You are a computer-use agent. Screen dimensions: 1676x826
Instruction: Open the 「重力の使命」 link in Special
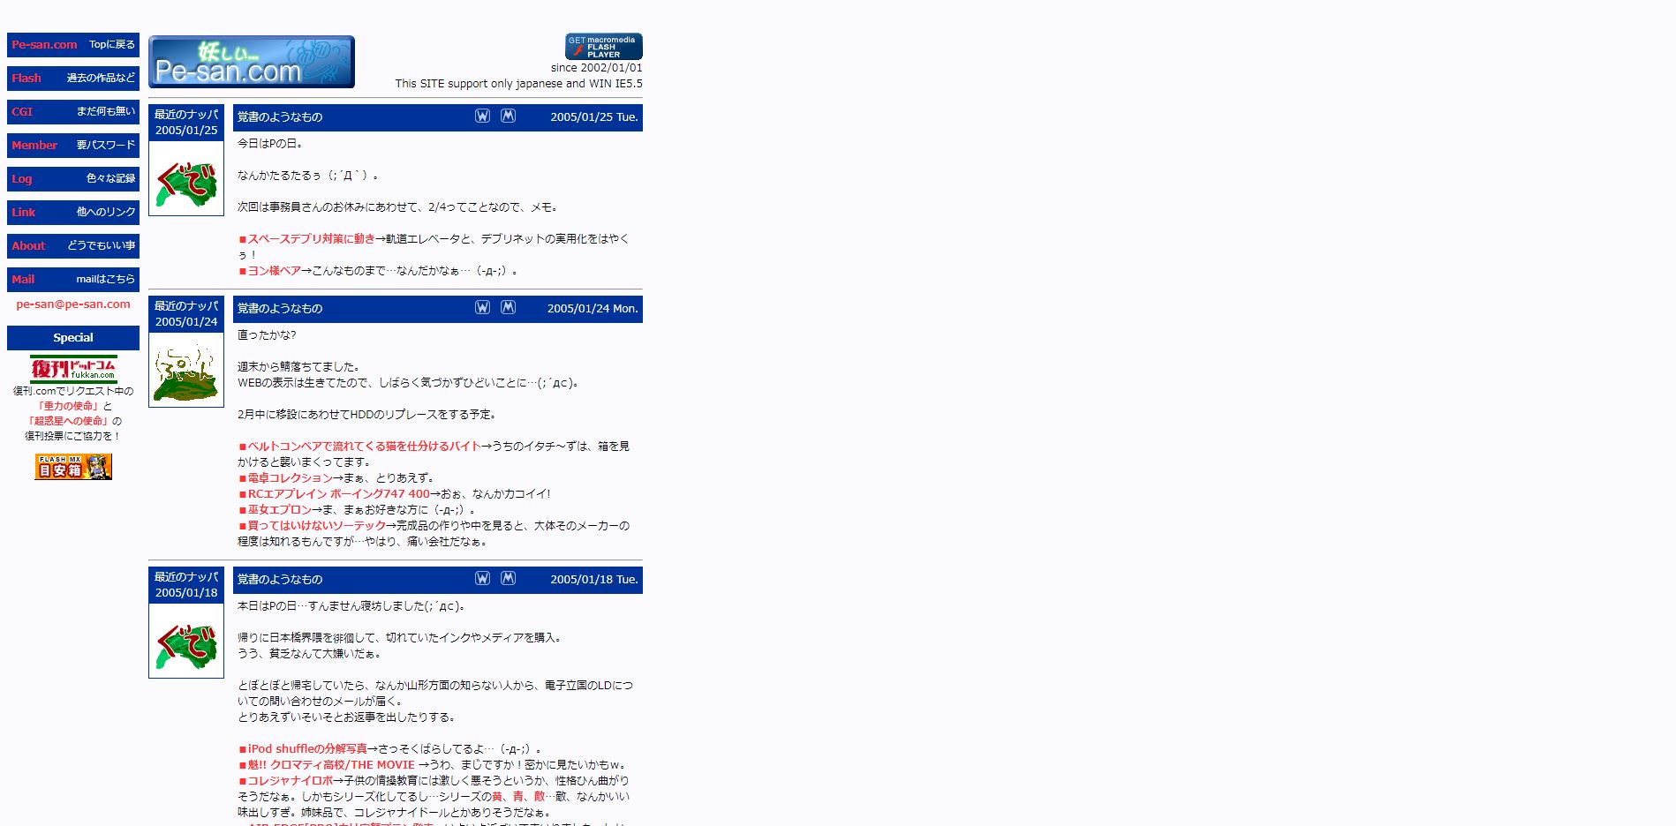click(69, 406)
